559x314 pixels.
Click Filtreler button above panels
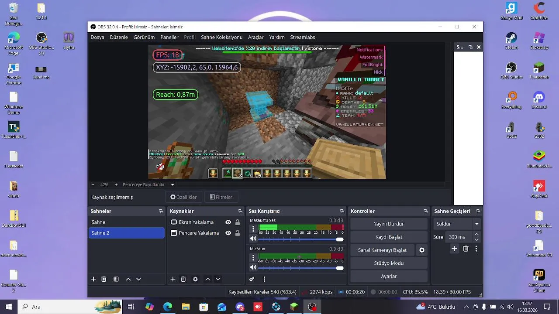point(221,197)
